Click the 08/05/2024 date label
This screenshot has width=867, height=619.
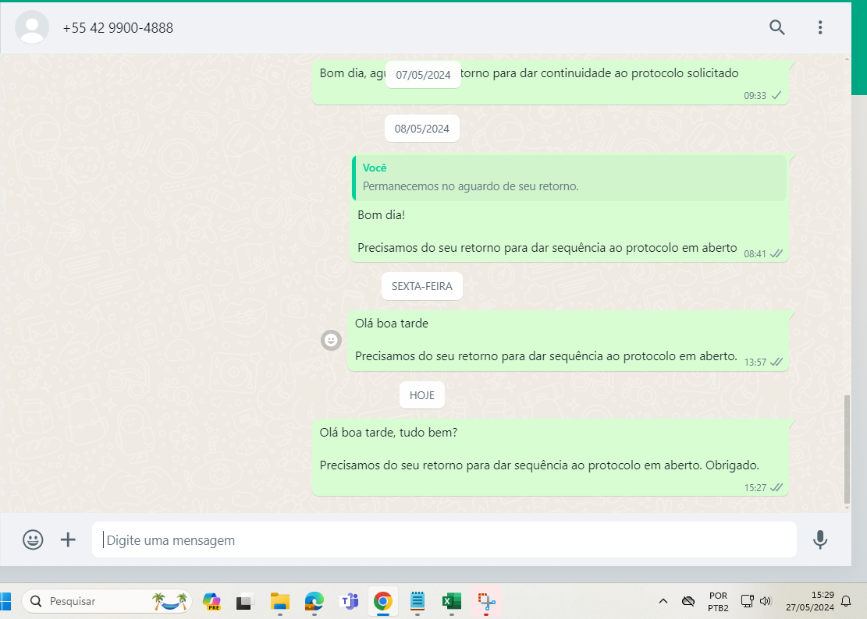click(422, 129)
